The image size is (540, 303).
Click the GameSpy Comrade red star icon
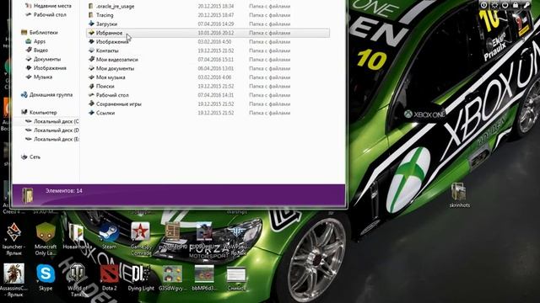pyautogui.click(x=141, y=231)
